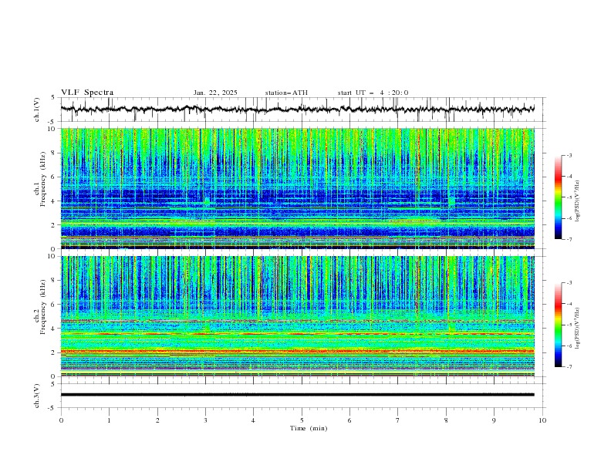This screenshot has width=611, height=472.
Task: Click the ch.3 voltage waveform trace
Action: point(297,395)
